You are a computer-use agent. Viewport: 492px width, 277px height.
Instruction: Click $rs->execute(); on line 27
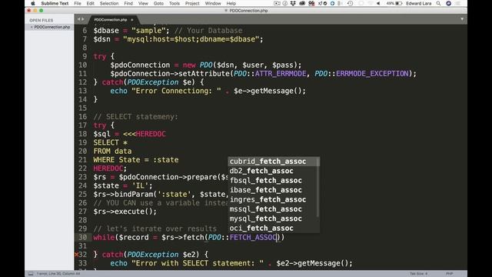pyautogui.click(x=125, y=212)
